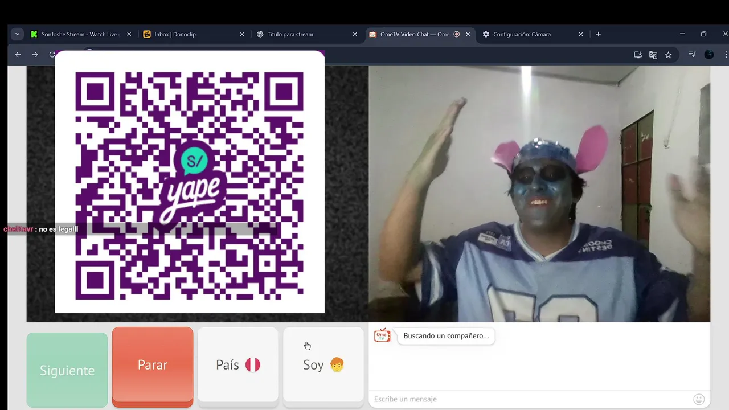Click the webcam video feed
The width and height of the screenshot is (729, 410).
point(539,194)
